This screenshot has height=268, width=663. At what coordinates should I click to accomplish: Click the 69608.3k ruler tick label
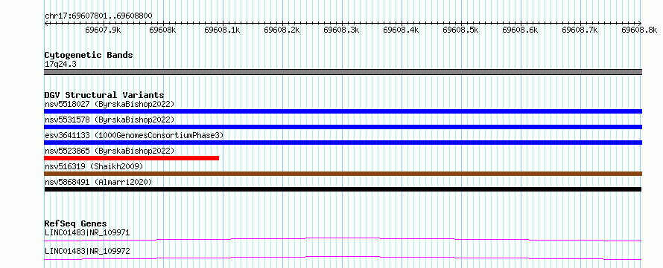[x=342, y=30]
